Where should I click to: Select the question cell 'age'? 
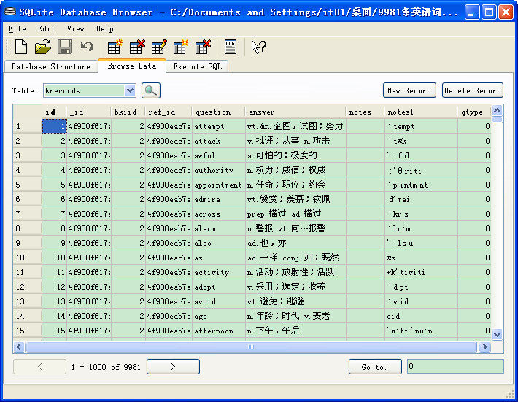coord(218,316)
